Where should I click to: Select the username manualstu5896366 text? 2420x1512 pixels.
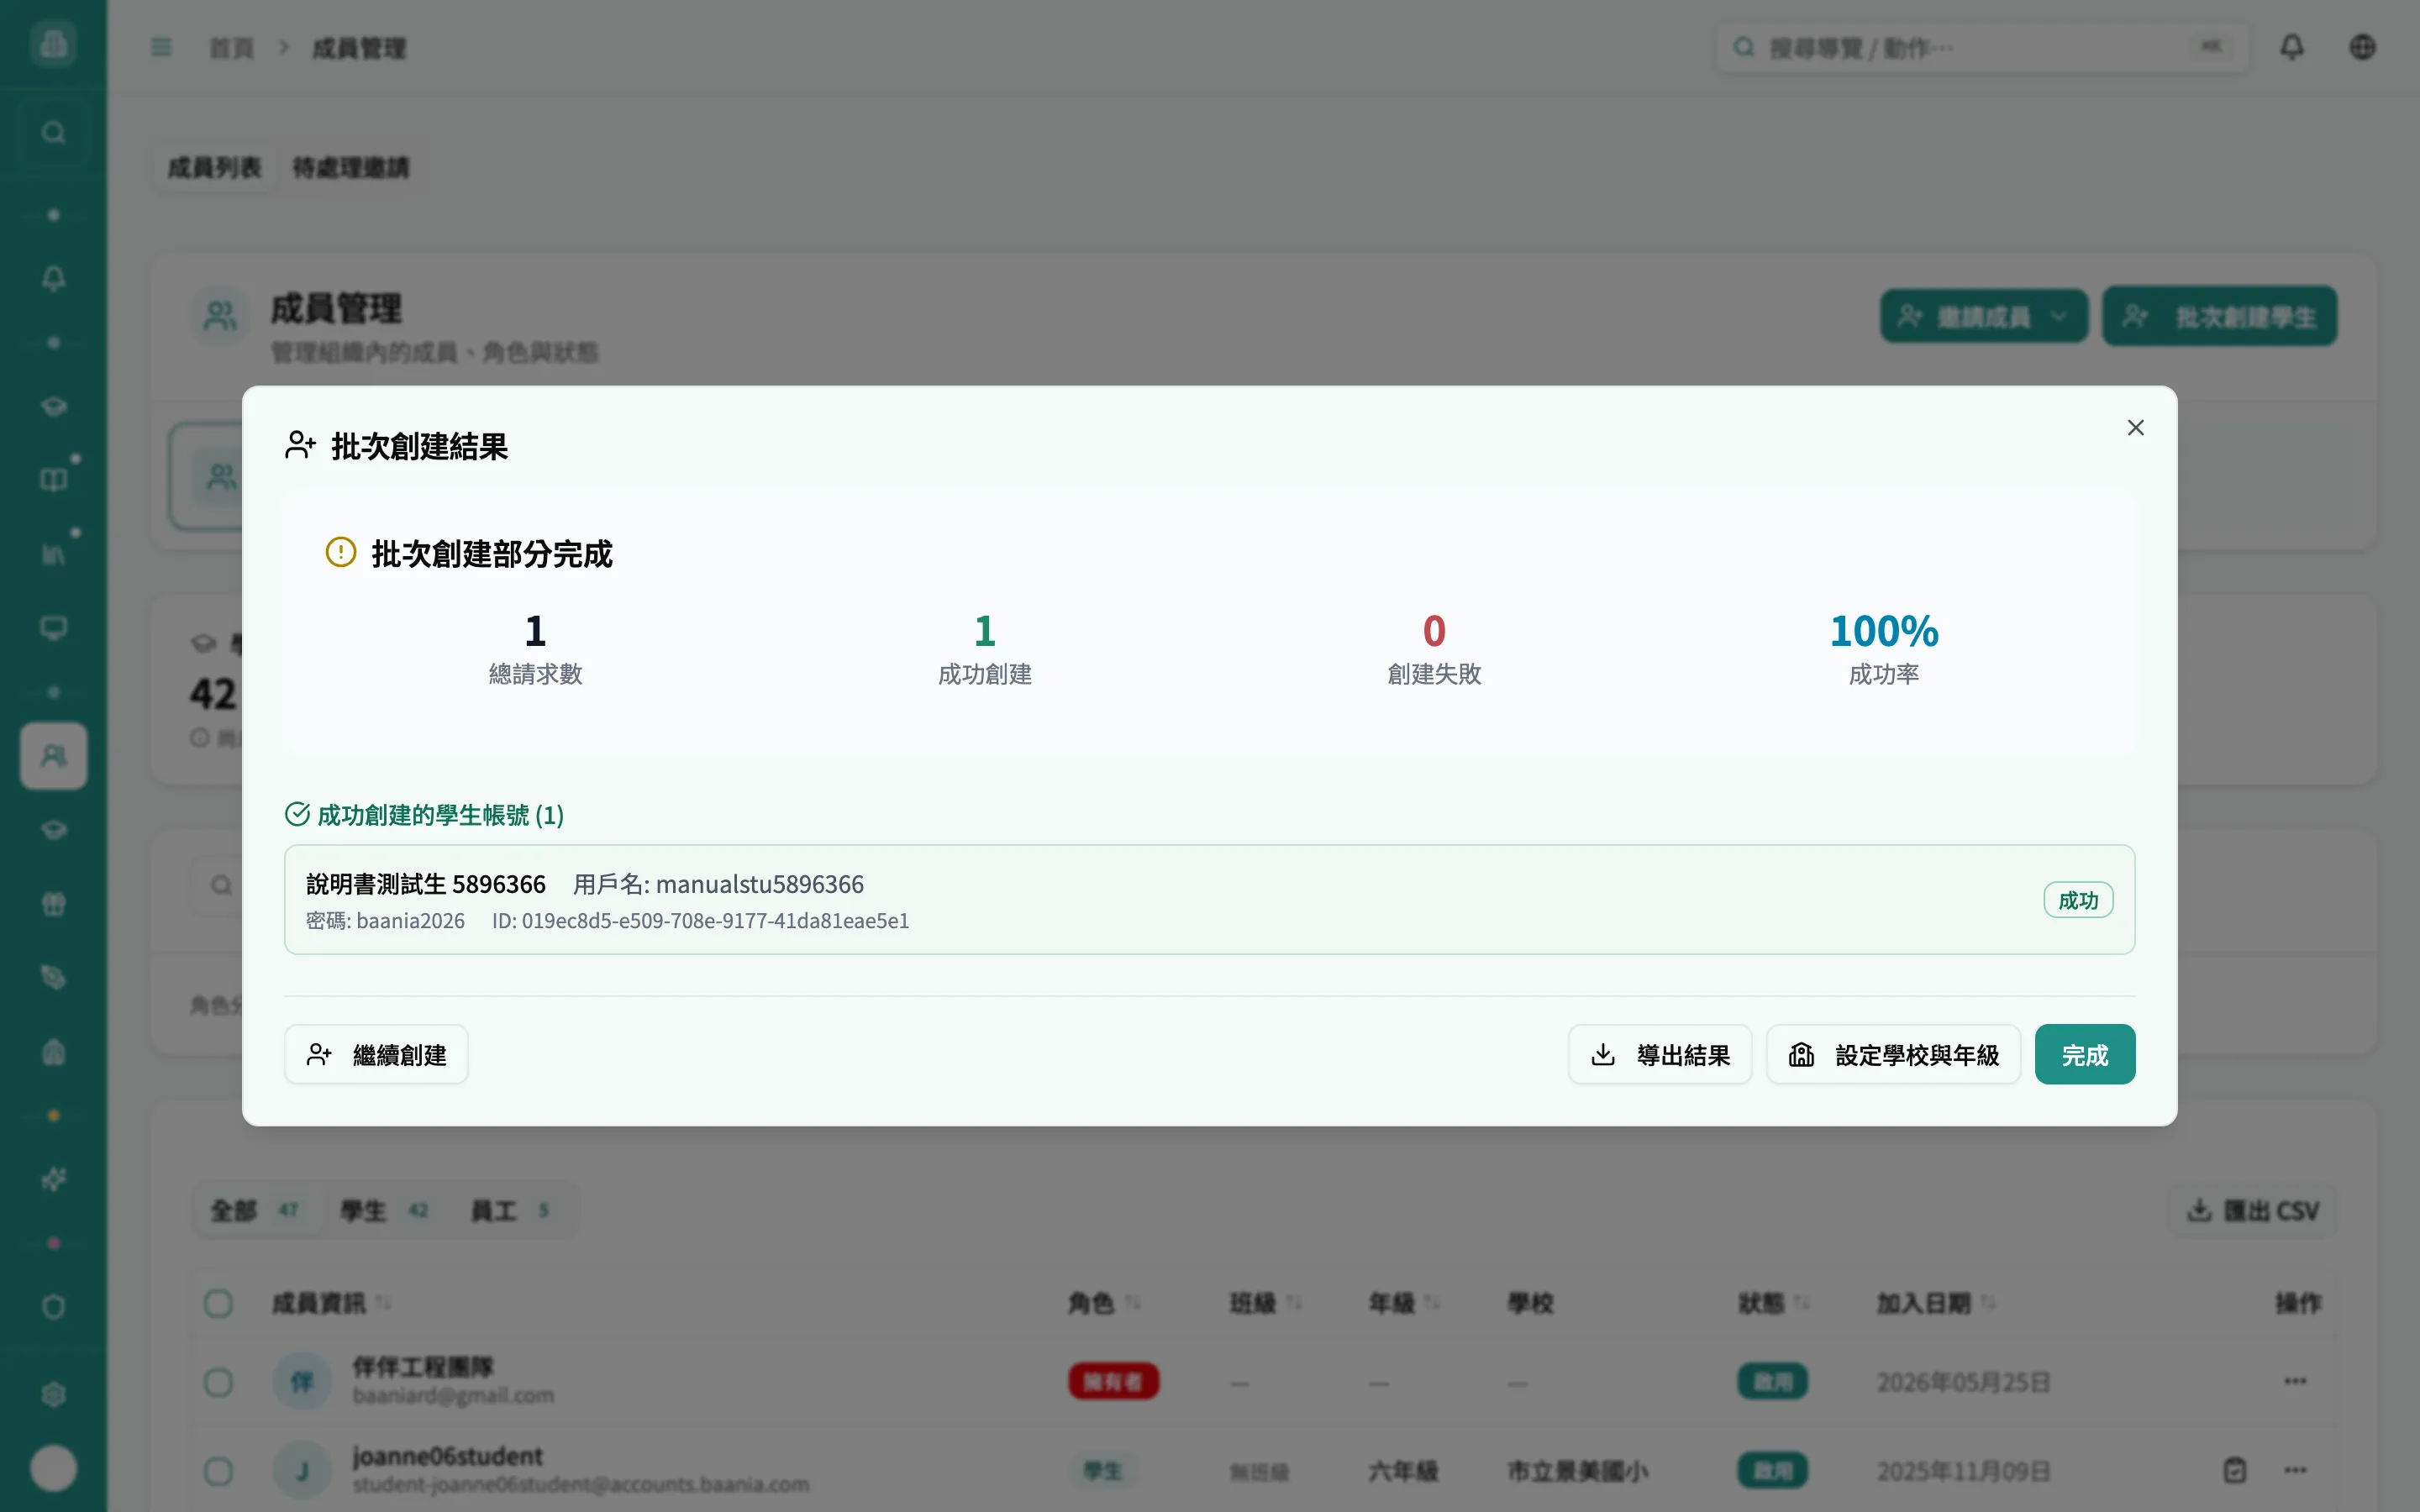click(759, 884)
